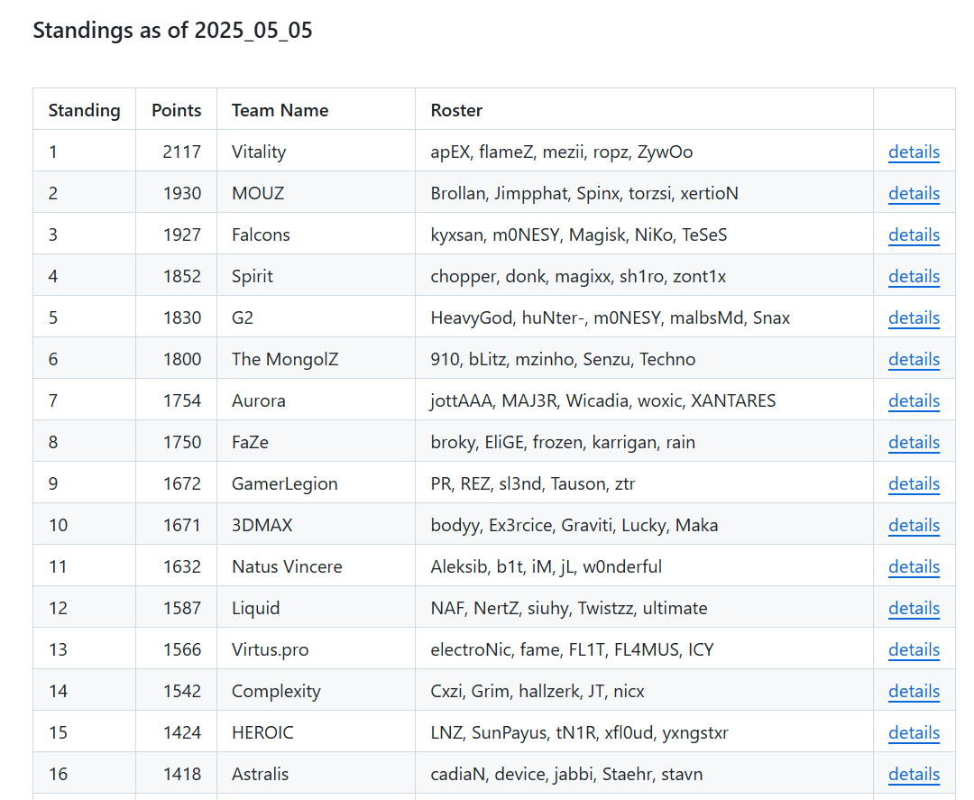Select the Aurora team name cell

317,400
